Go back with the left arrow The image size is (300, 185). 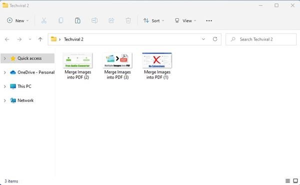point(7,39)
